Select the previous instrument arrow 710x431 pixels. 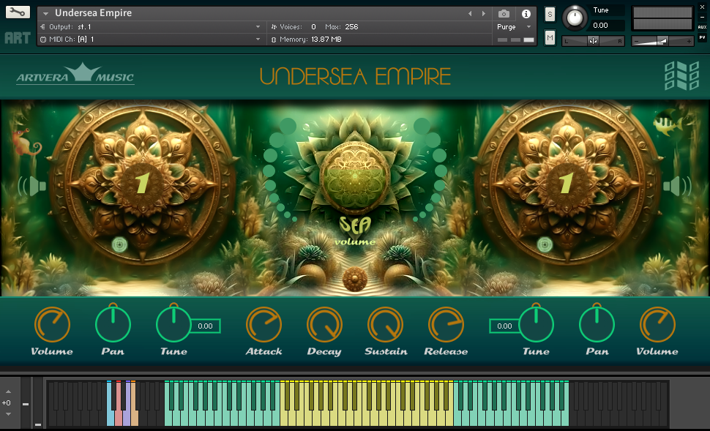click(x=470, y=14)
